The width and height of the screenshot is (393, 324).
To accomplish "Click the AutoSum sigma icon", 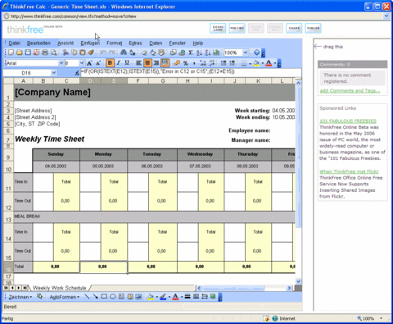I will [191, 52].
